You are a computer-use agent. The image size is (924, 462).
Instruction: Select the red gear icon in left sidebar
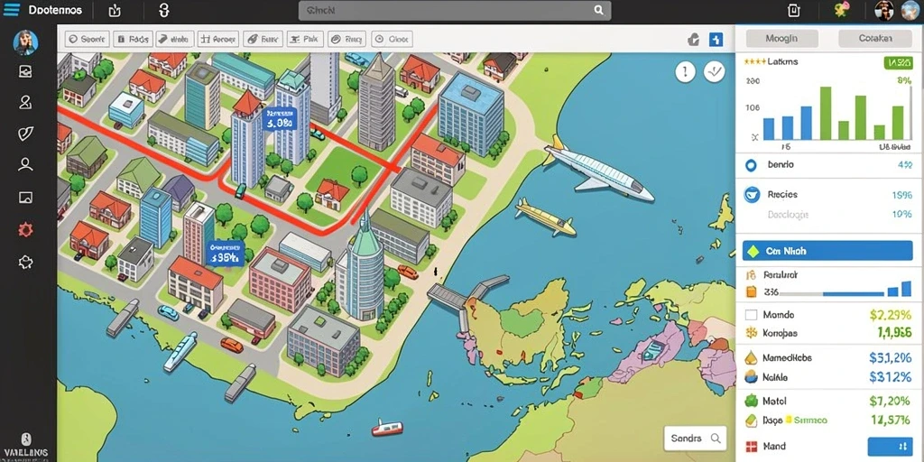point(25,229)
